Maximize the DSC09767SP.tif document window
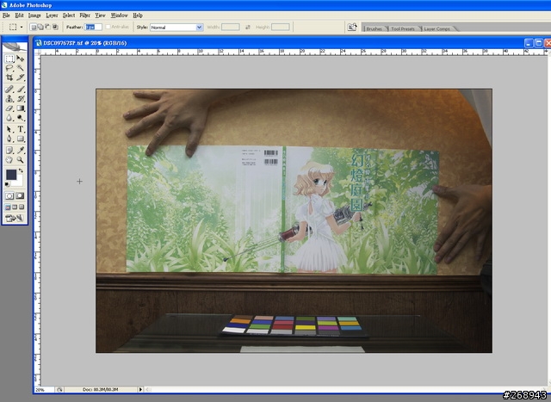Image resolution: width=551 pixels, height=402 pixels. click(538, 43)
